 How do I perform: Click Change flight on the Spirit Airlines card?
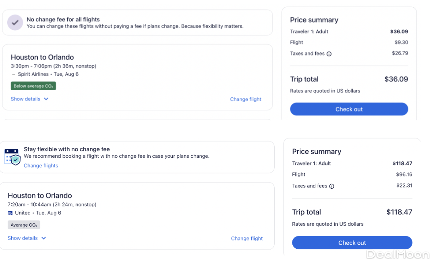click(246, 99)
